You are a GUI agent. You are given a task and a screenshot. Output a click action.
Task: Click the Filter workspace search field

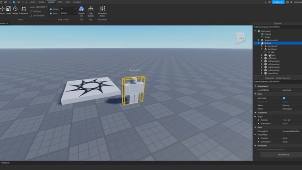tap(278, 27)
